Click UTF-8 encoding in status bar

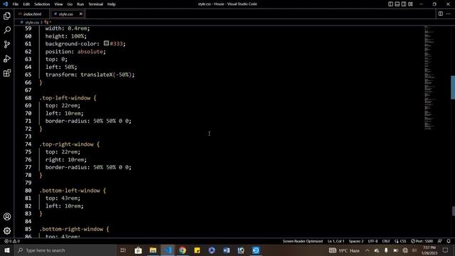373,241
